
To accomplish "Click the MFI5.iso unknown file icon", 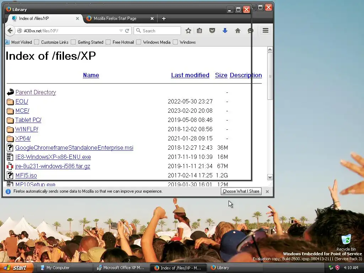I will 10,175.
